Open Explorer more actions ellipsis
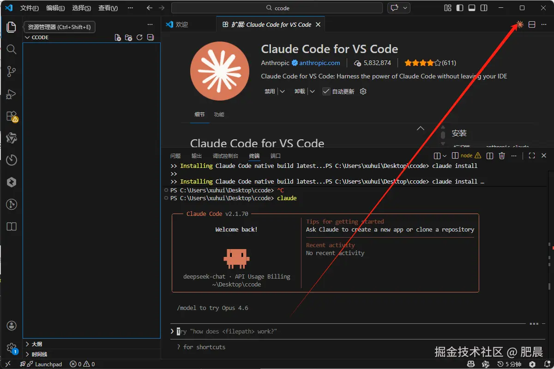The image size is (554, 369). pyautogui.click(x=150, y=24)
